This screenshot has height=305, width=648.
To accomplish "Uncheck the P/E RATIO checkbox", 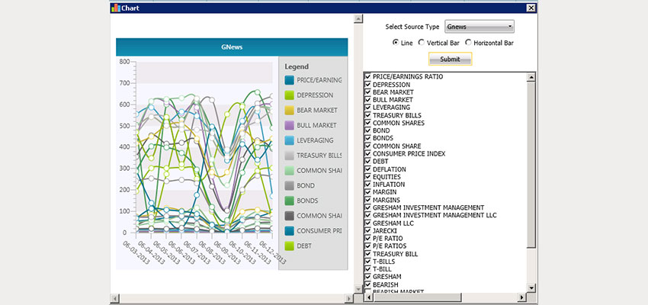I will pyautogui.click(x=367, y=239).
